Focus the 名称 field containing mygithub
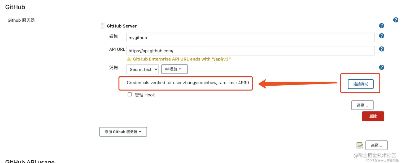Image resolution: width=401 pixels, height=163 pixels. click(x=251, y=38)
